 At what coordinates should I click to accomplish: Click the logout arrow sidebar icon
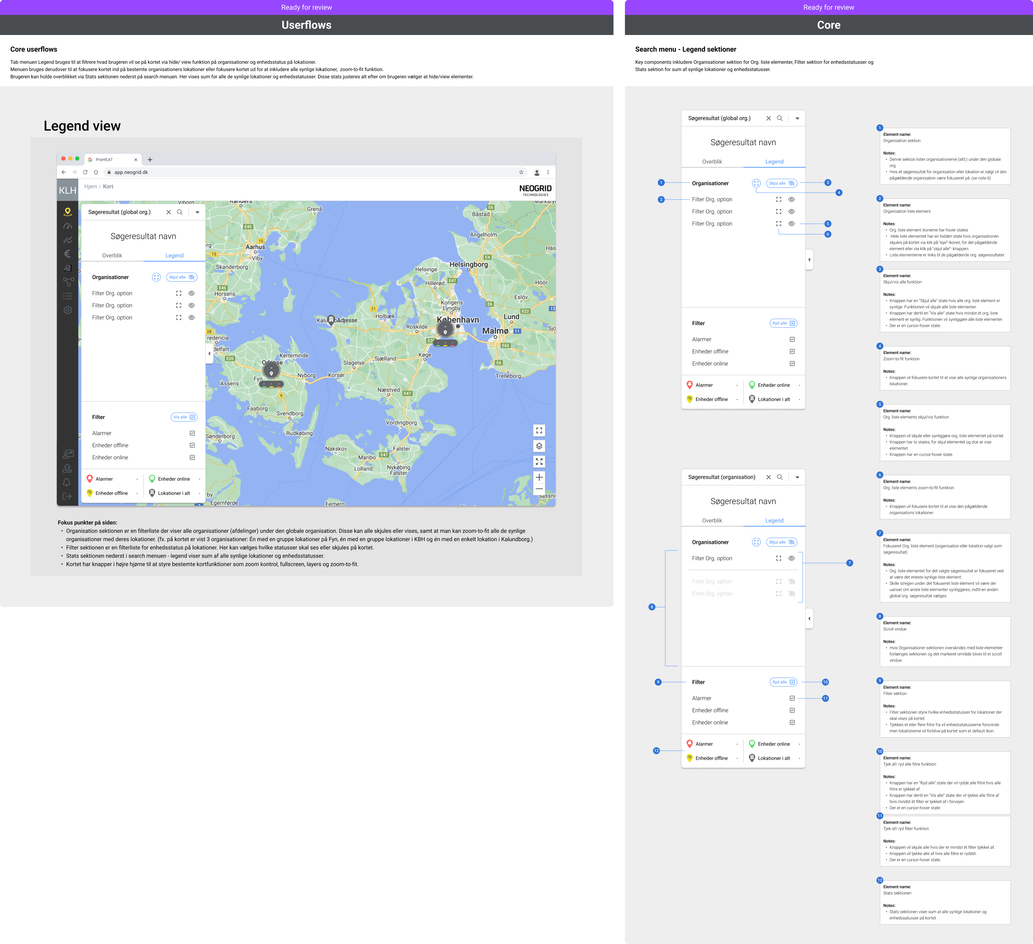coord(67,496)
